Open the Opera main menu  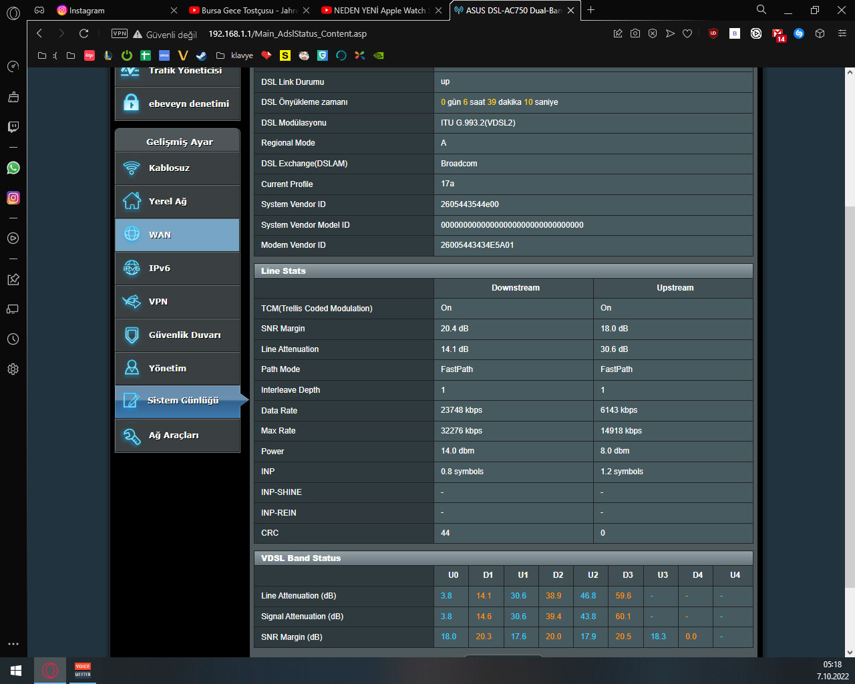coord(13,11)
